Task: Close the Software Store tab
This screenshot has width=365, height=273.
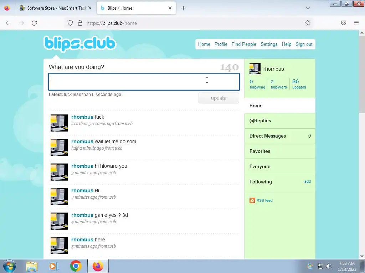Action: click(x=90, y=8)
